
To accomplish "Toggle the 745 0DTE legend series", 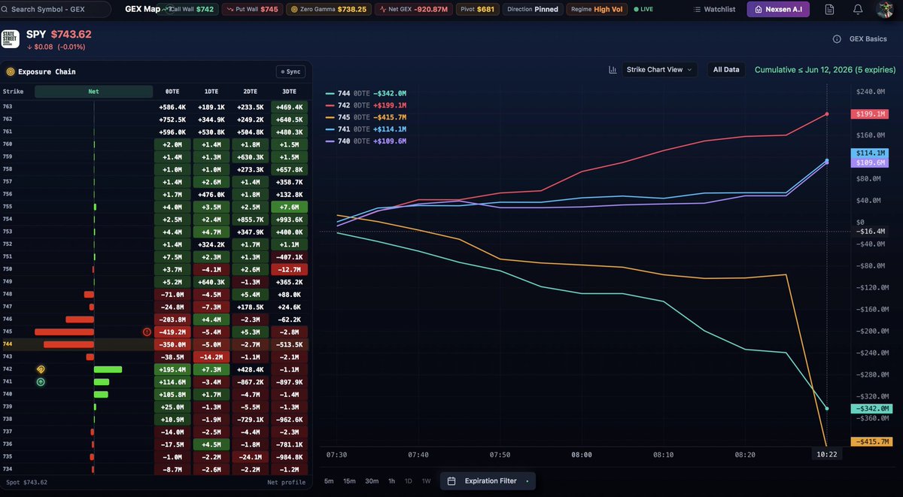I will 366,117.
